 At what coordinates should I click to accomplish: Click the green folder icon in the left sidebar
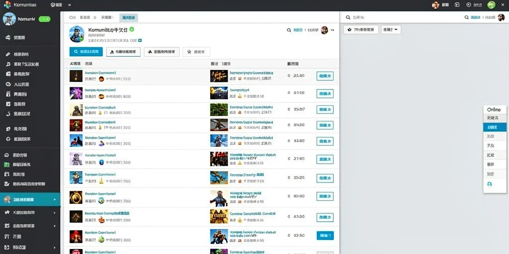7,165
